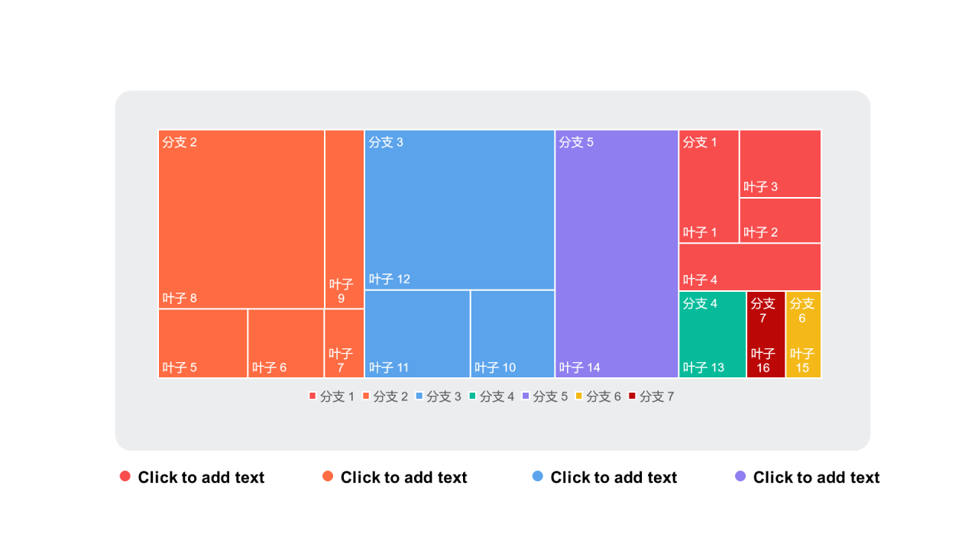
Task: Click the blue 叶子 12 treemap block
Action: 459,210
